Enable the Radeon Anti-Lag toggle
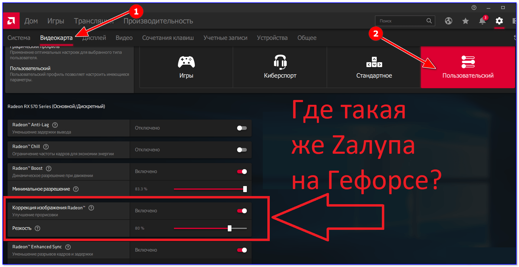Image resolution: width=519 pixels, height=267 pixels. tap(242, 128)
